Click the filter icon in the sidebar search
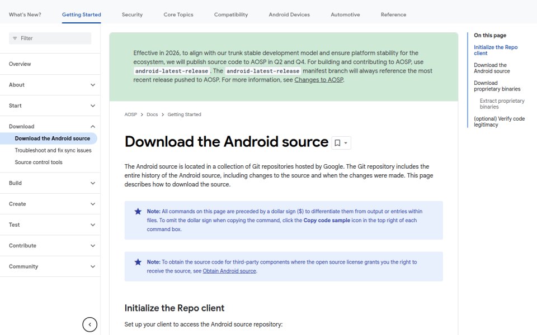 15,39
